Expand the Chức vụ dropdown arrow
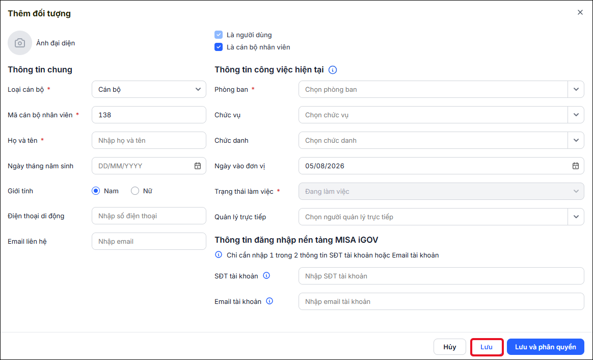The image size is (593, 360). point(576,115)
